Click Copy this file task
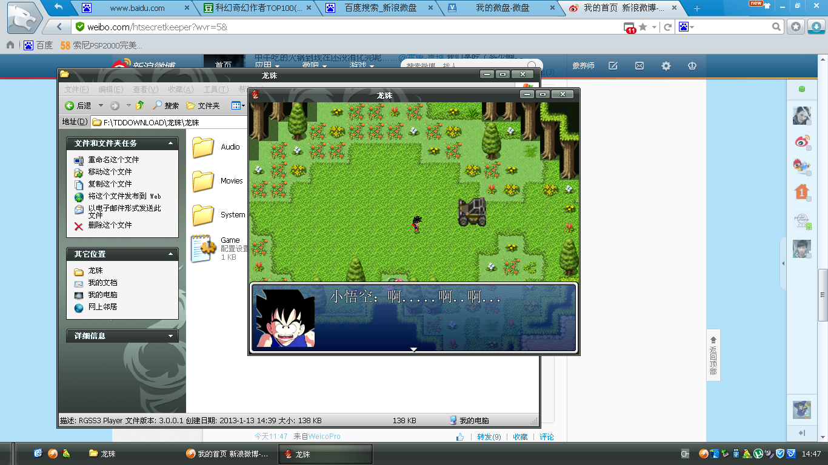 tap(103, 184)
